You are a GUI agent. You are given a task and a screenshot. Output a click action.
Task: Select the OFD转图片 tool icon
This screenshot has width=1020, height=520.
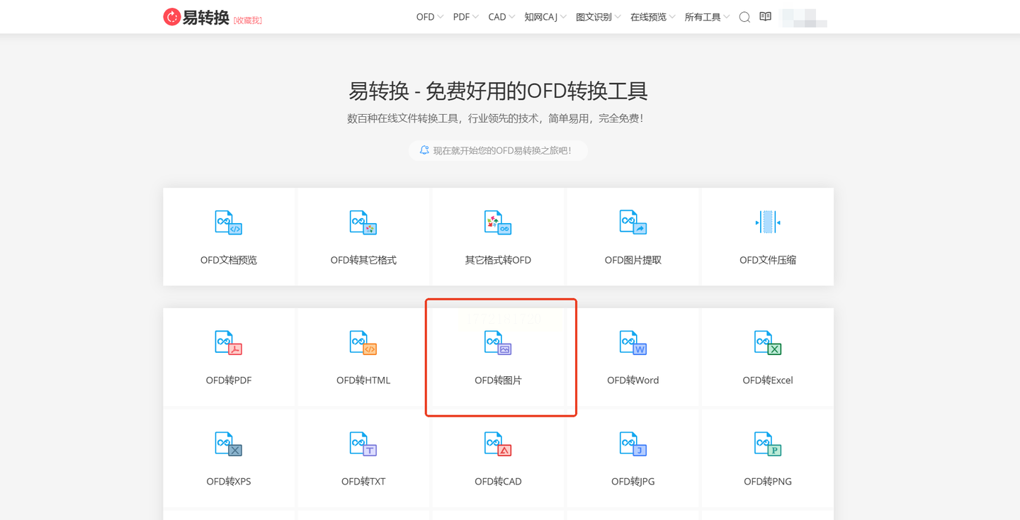(x=498, y=343)
